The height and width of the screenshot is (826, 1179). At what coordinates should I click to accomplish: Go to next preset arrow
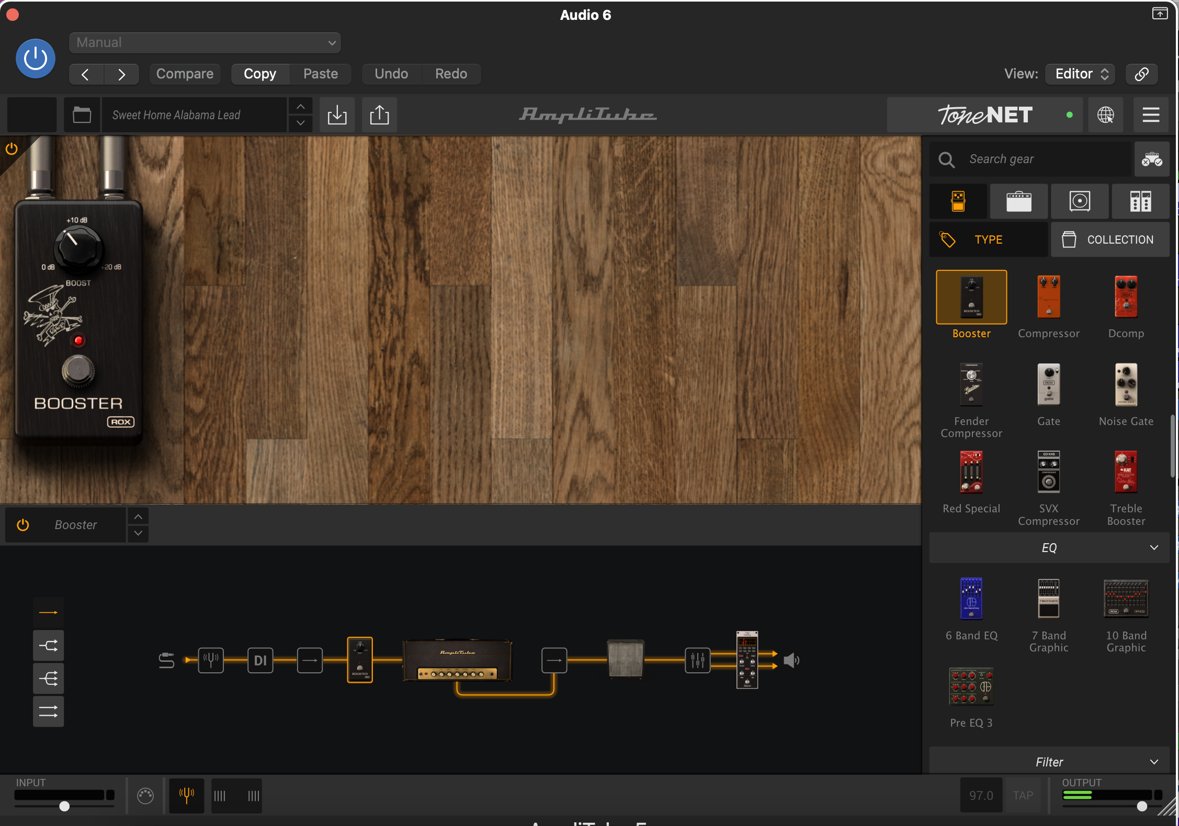[121, 74]
